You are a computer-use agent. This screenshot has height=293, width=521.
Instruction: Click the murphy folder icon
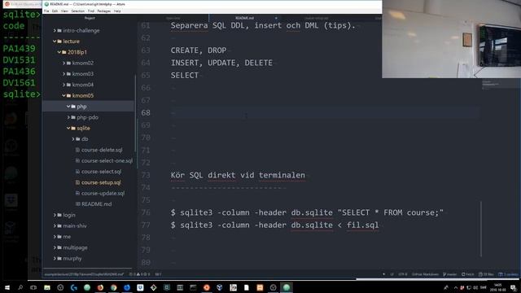click(59, 259)
